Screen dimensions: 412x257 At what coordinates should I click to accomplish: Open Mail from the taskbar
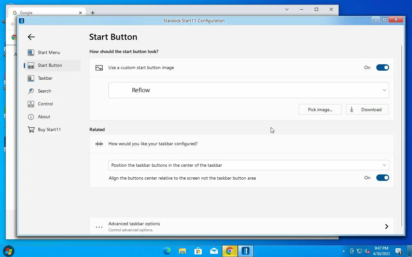click(214, 251)
